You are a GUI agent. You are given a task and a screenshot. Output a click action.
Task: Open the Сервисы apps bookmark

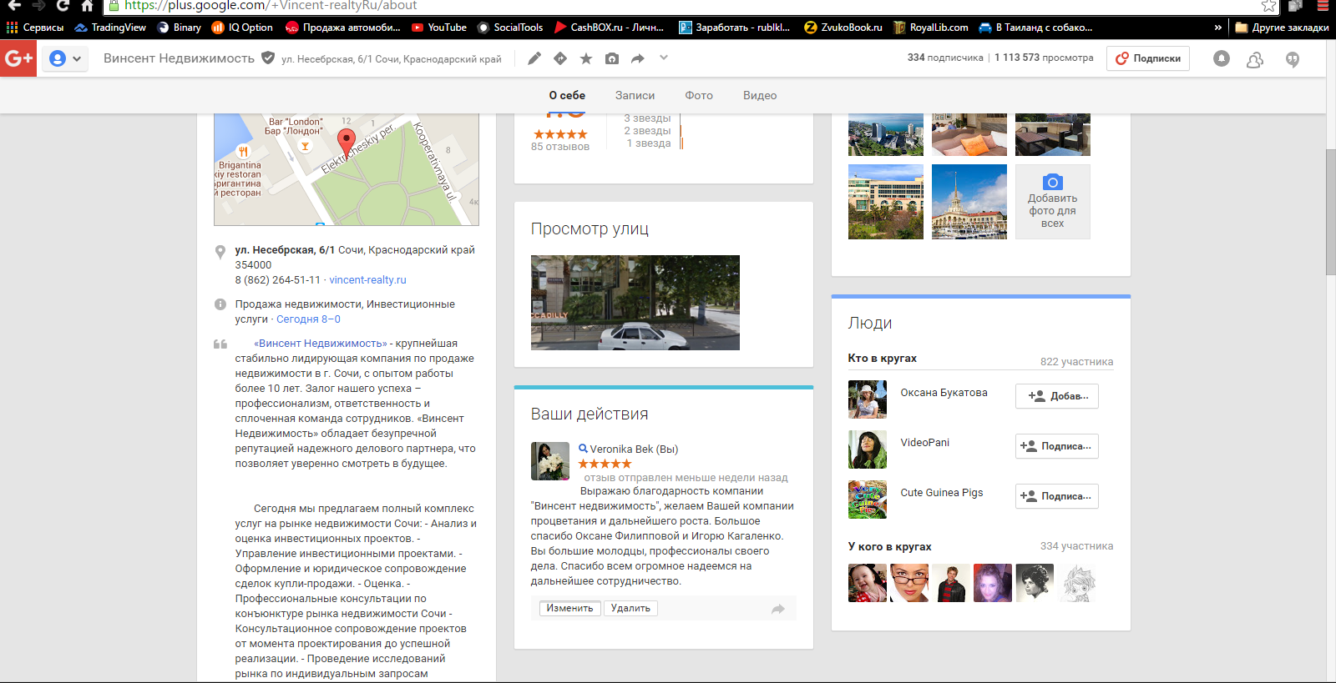point(35,28)
